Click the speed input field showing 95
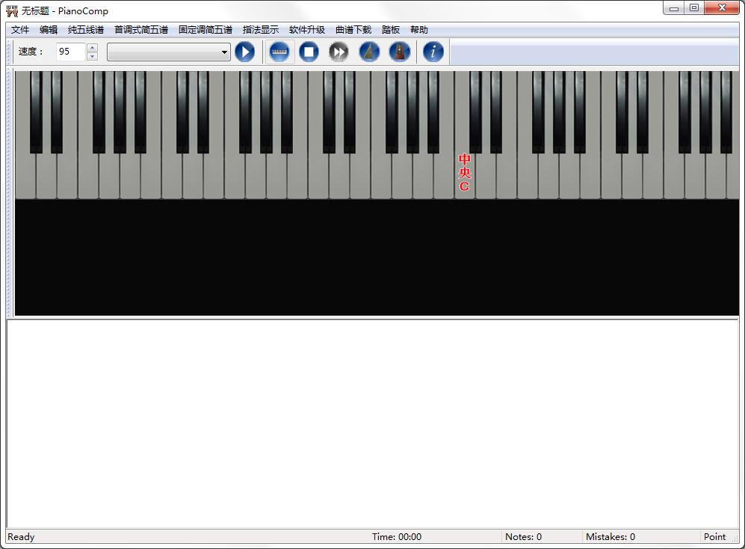 71,52
